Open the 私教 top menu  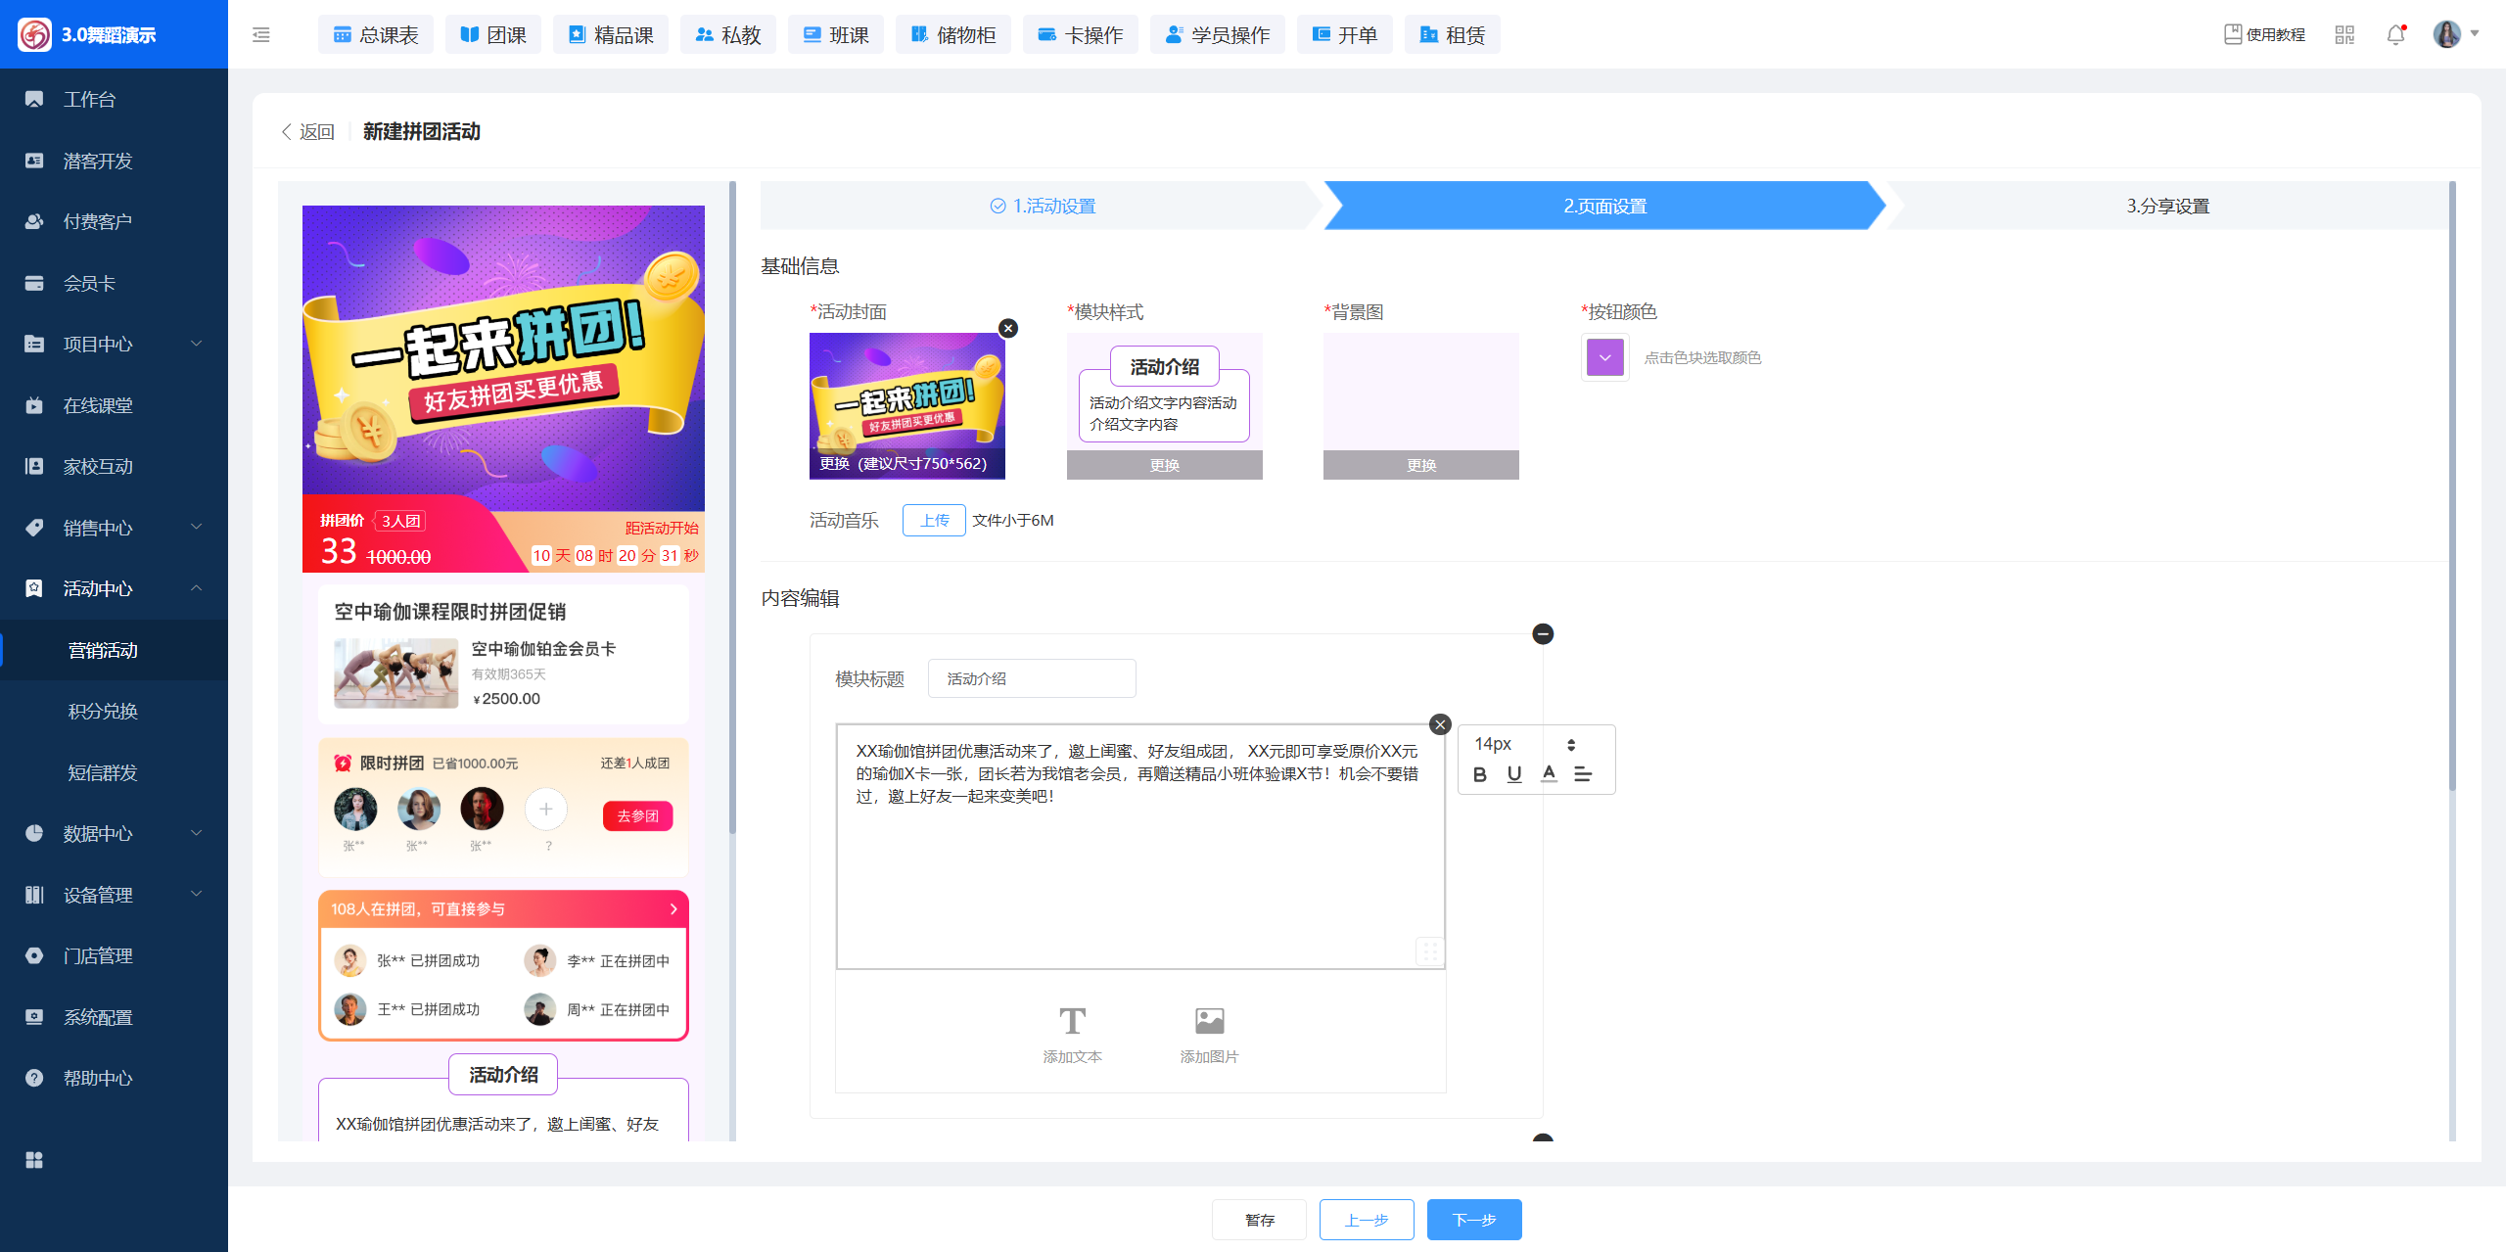pos(727,35)
